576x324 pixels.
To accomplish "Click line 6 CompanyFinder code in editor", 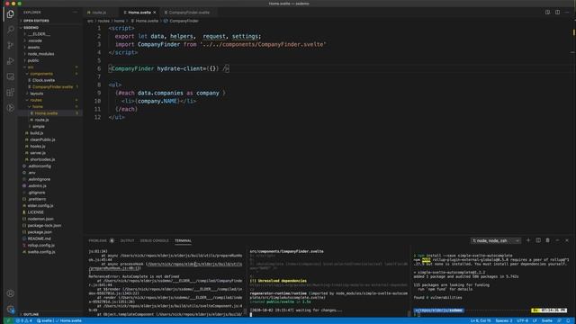I will pos(169,68).
